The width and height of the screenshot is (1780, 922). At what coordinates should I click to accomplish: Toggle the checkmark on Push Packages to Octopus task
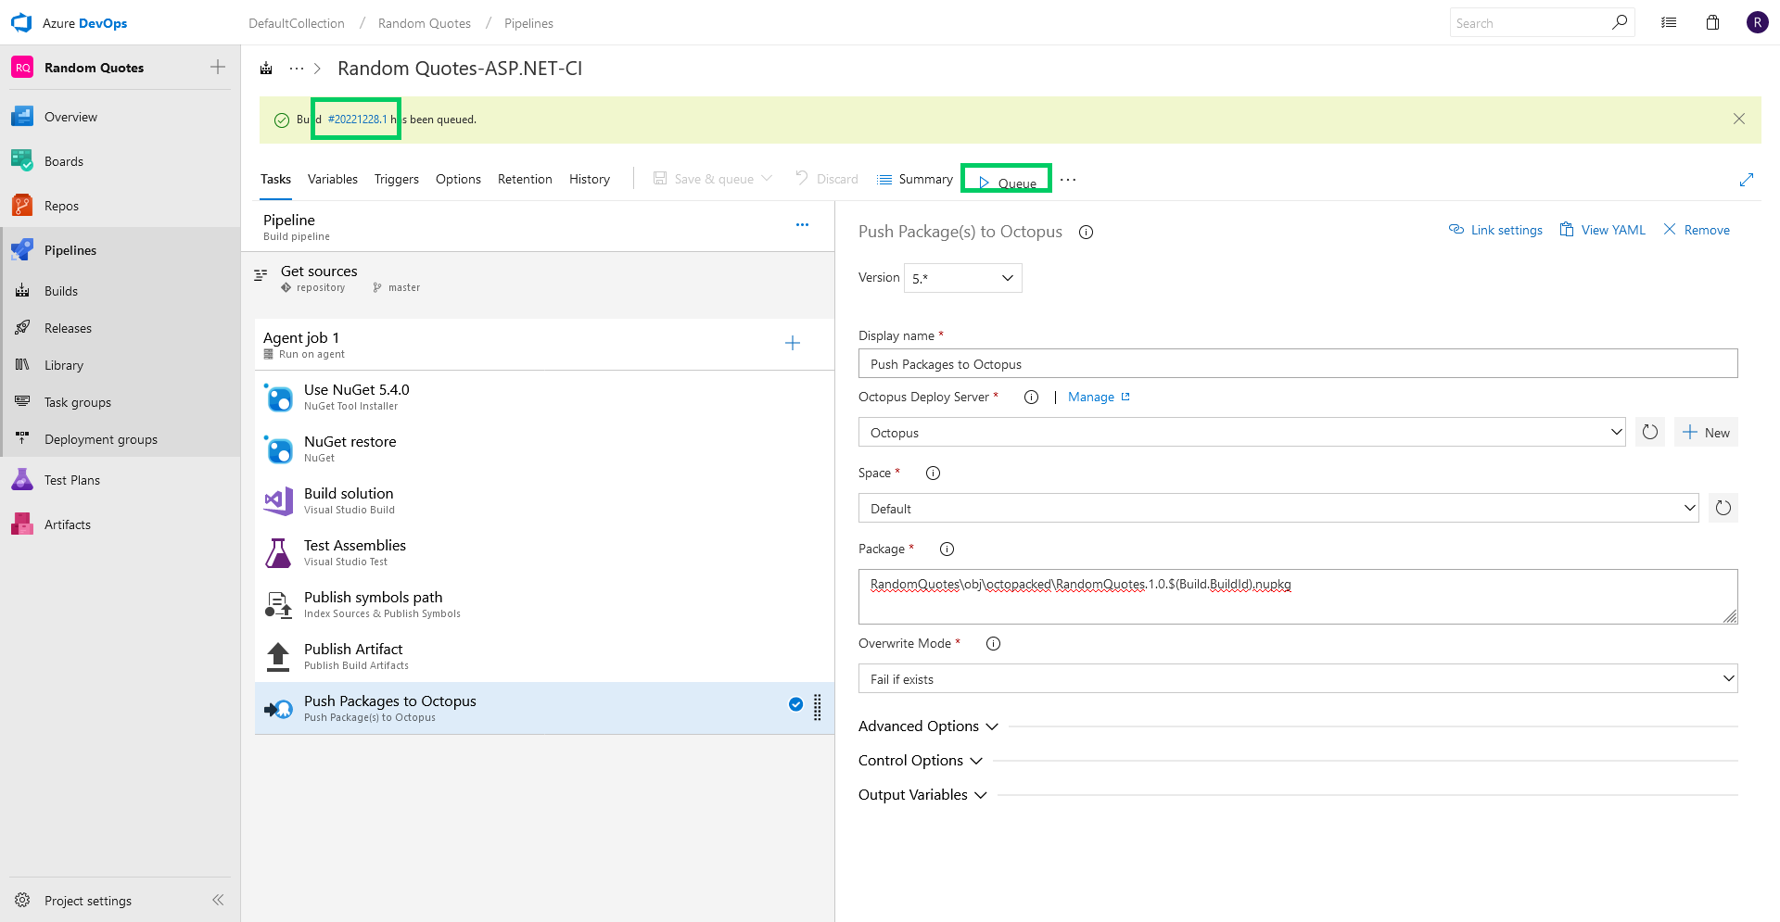(795, 704)
